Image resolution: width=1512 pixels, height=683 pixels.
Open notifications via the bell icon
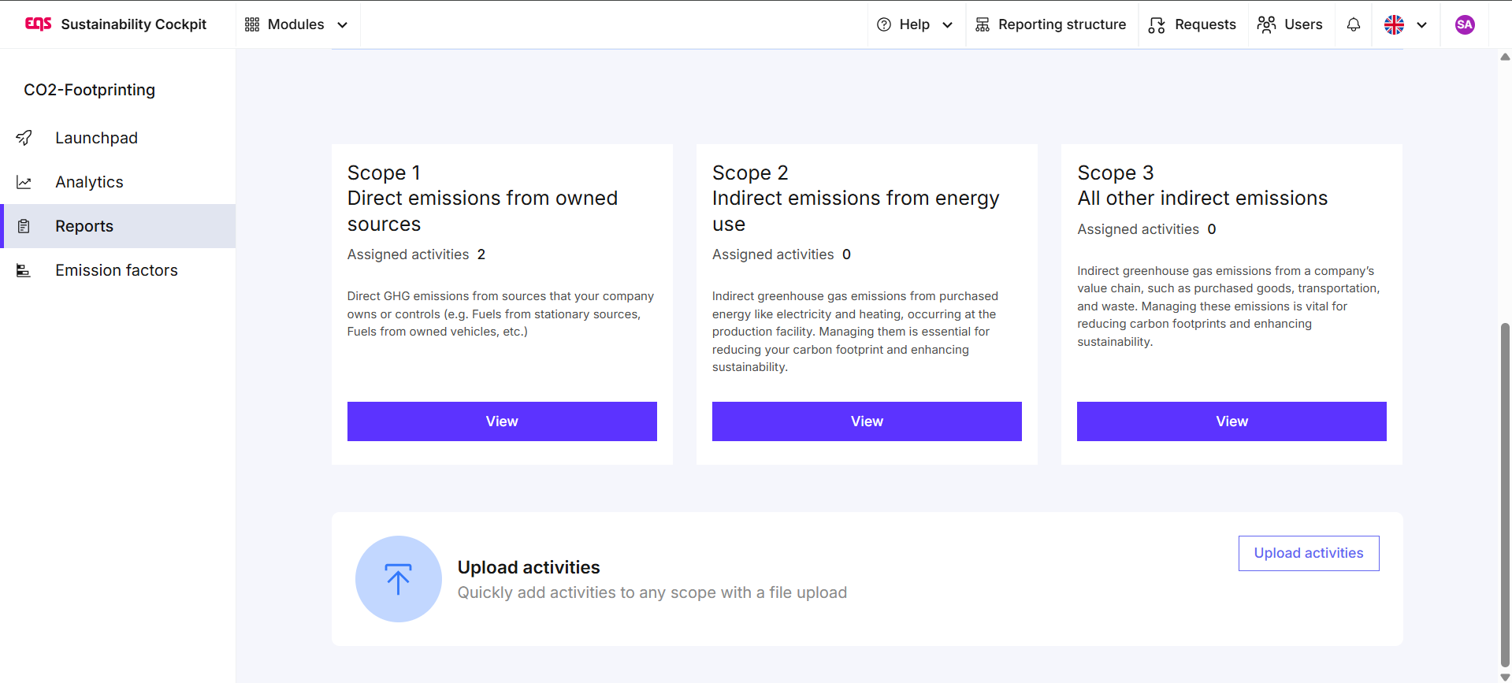pyautogui.click(x=1353, y=24)
